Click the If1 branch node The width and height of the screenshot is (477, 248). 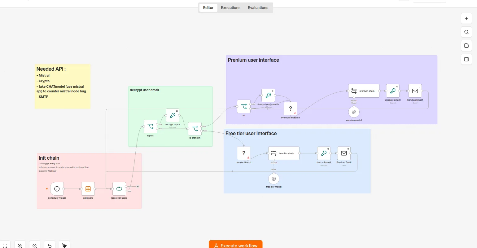pos(244,106)
